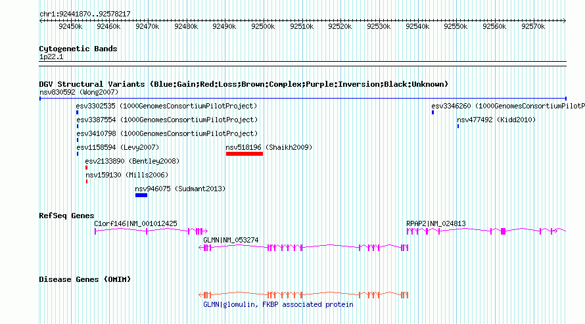Select nsv477492 (Kidd2010) variant label
Image resolution: width=585 pixels, height=324 pixels.
point(496,120)
